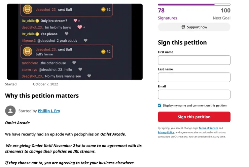Click the laughing emoji in the top Buff box
The height and width of the screenshot is (167, 249).
click(28, 10)
